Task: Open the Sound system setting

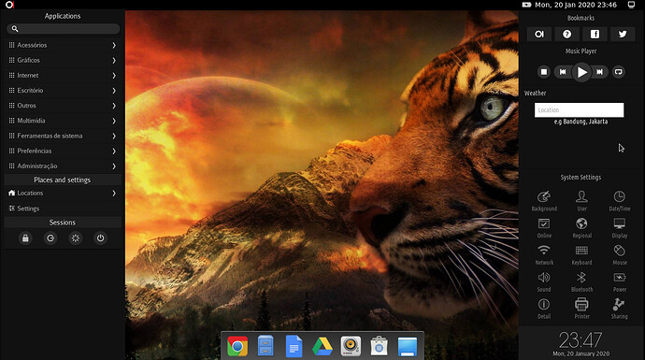Action: point(544,281)
